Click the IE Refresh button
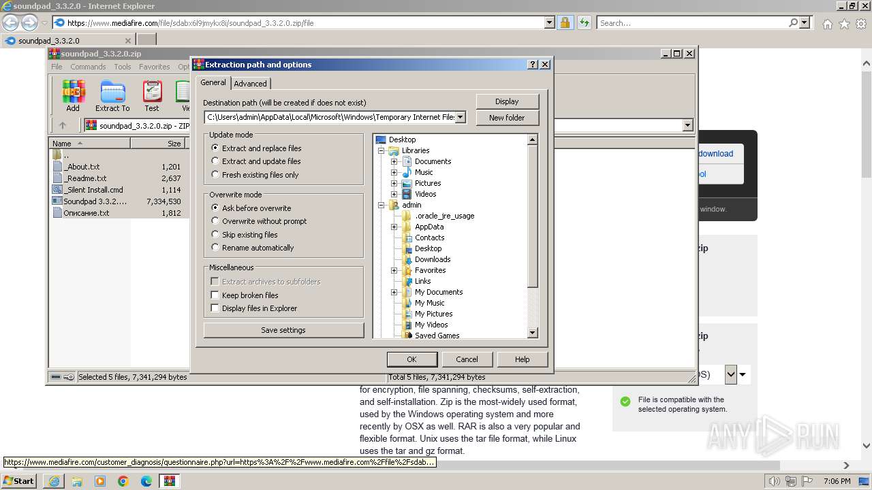Image resolution: width=872 pixels, height=490 pixels. coord(584,22)
